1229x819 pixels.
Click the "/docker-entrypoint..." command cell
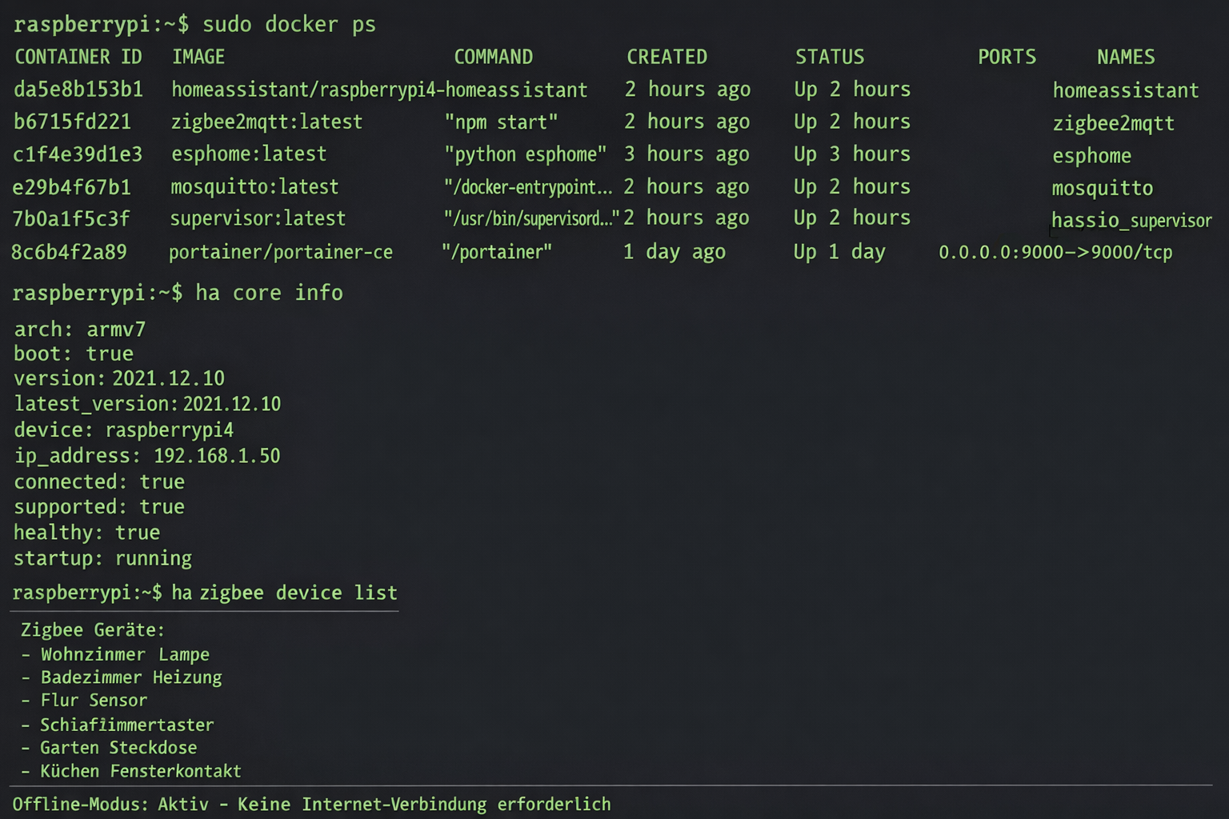click(528, 187)
